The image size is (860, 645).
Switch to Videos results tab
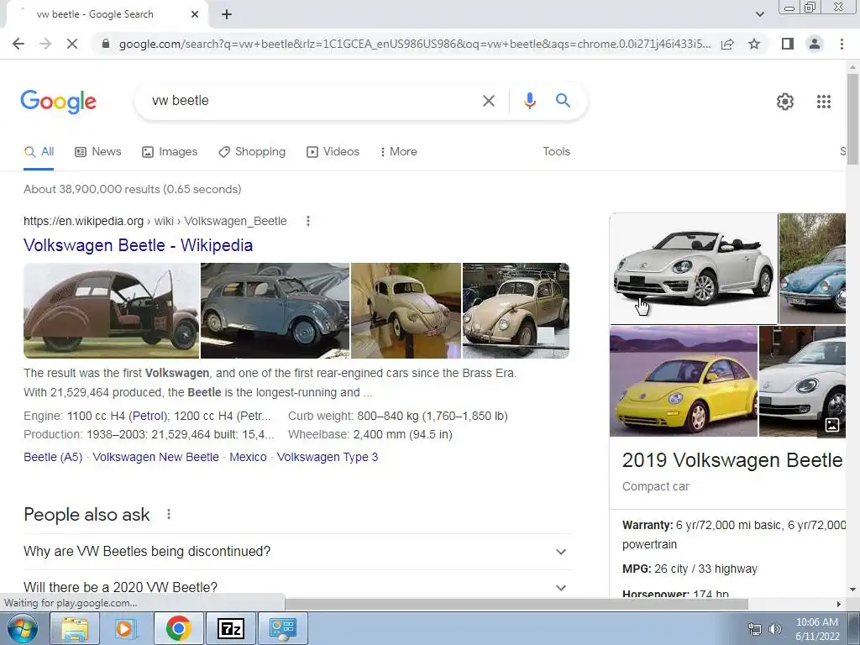pyautogui.click(x=333, y=152)
